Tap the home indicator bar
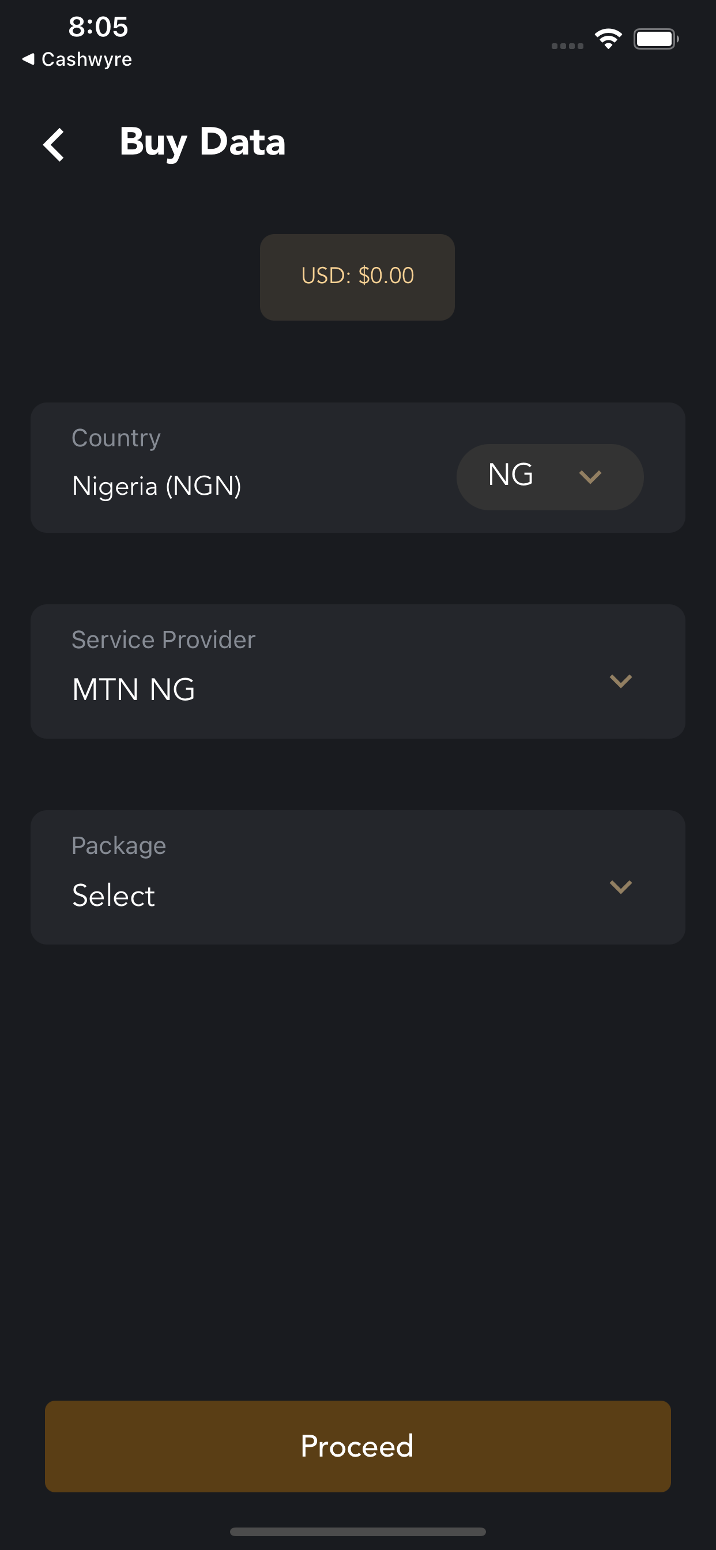The height and width of the screenshot is (1550, 716). tap(357, 1532)
